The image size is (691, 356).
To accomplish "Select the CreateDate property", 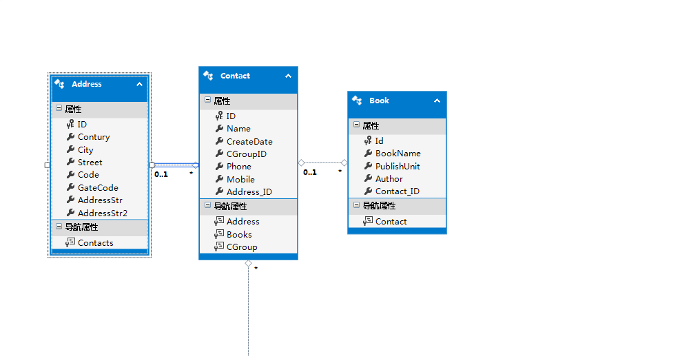I will point(249,141).
